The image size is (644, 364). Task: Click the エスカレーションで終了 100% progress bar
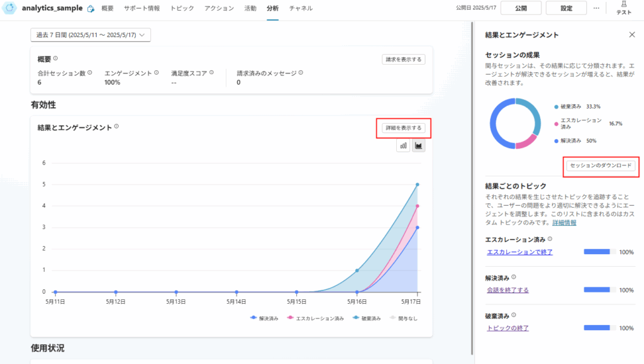tap(599, 252)
